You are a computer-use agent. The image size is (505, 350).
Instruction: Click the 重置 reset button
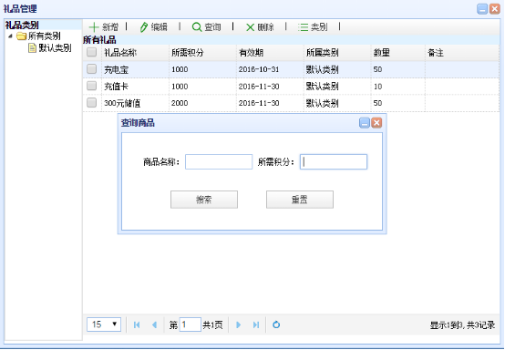[x=300, y=200]
